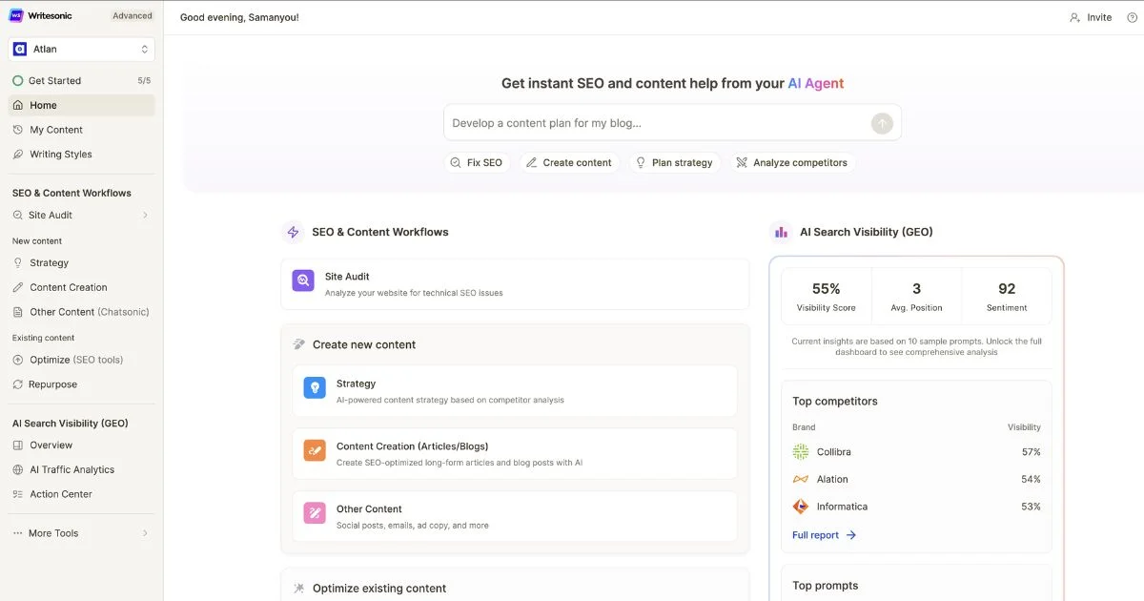
Task: Click the pink Other Content card icon
Action: [x=315, y=513]
